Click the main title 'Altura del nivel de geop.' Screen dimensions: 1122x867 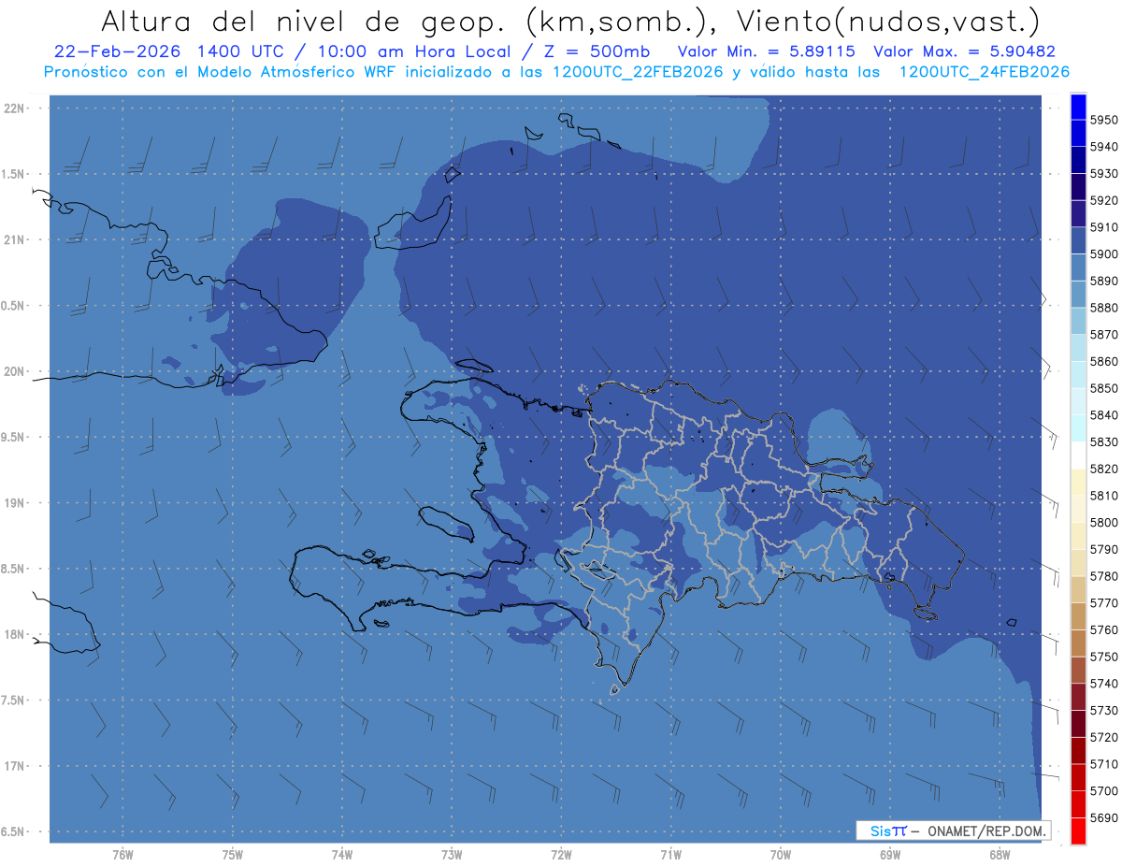pos(304,21)
